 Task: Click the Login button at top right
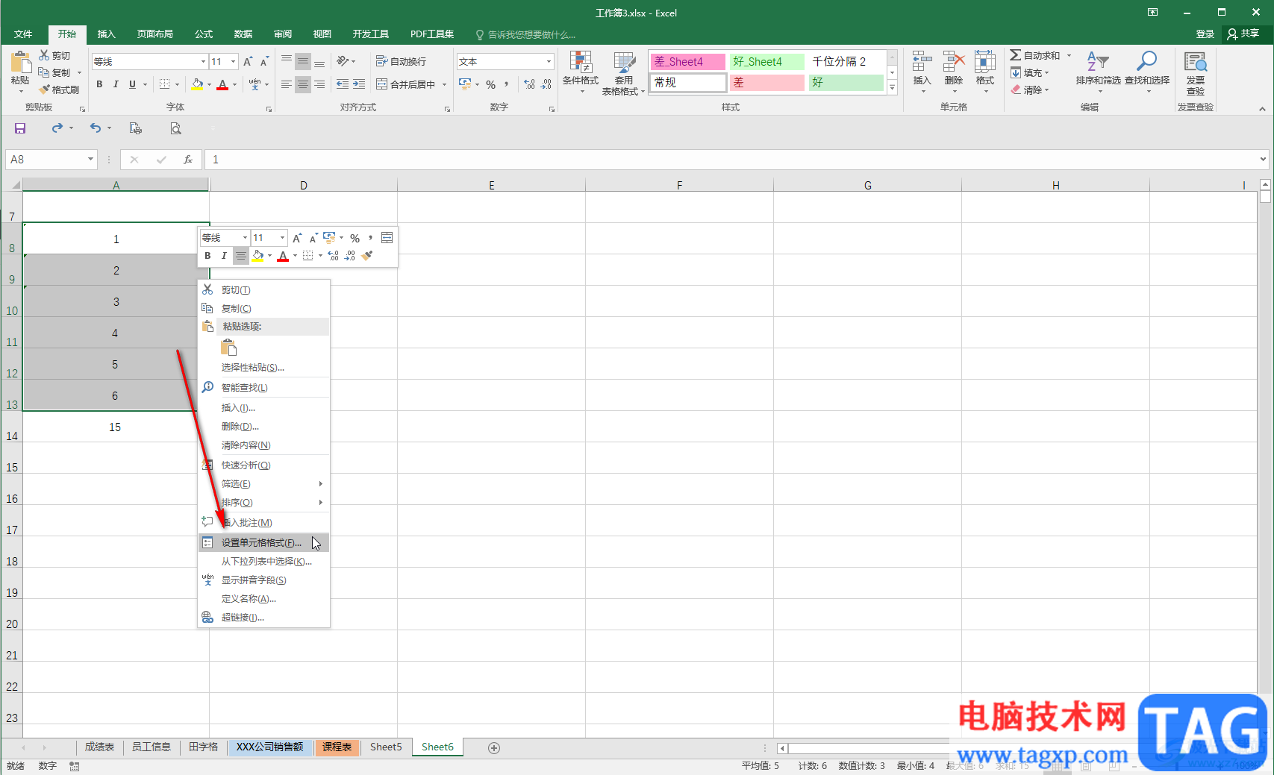click(1205, 34)
